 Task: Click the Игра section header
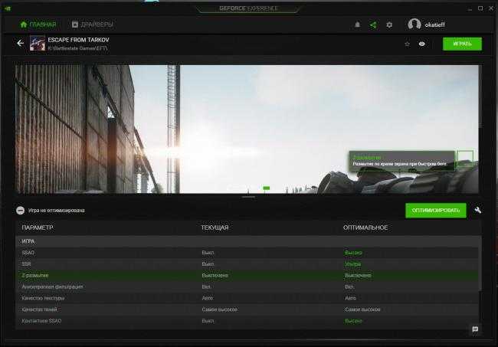[x=247, y=241]
